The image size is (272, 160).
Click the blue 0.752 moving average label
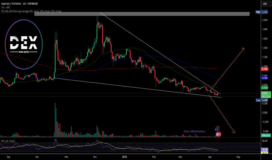(265, 78)
